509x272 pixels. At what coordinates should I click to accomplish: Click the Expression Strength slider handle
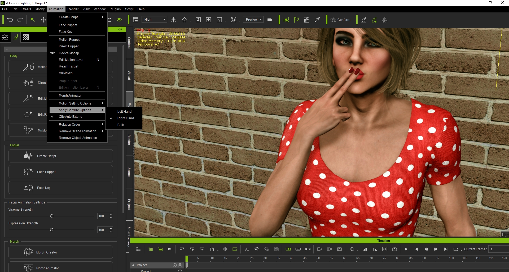52,230
